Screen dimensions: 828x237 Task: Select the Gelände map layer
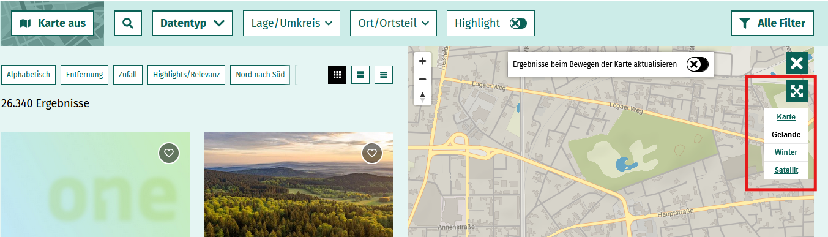[x=786, y=135]
